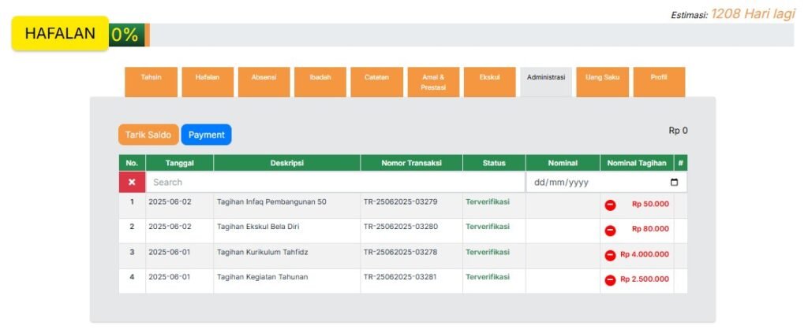Click the yellow HAFALAN label button

60,34
